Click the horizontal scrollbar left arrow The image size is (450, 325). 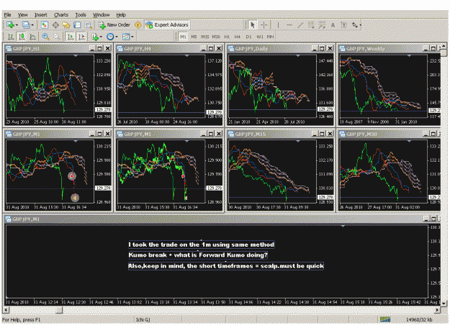point(6,310)
